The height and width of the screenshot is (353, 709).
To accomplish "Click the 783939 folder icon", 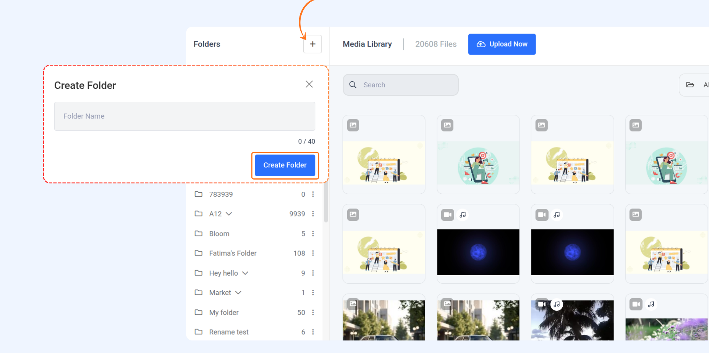I will pyautogui.click(x=199, y=194).
